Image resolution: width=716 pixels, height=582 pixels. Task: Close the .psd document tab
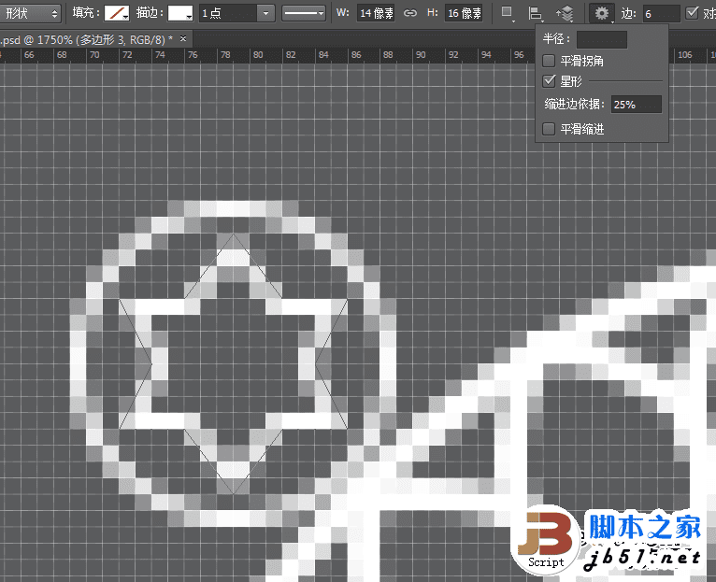tap(183, 39)
